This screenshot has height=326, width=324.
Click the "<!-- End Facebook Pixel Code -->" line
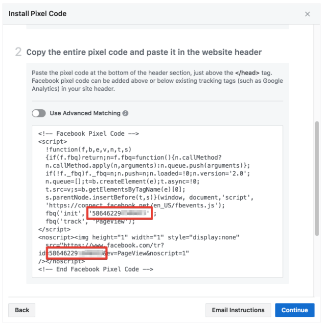(x=96, y=269)
